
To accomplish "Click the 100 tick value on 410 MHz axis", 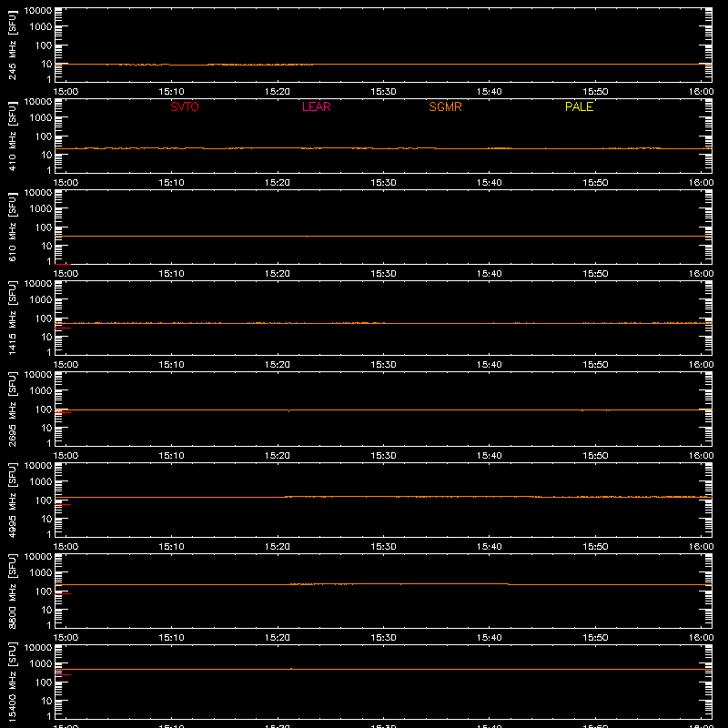I will (44, 136).
